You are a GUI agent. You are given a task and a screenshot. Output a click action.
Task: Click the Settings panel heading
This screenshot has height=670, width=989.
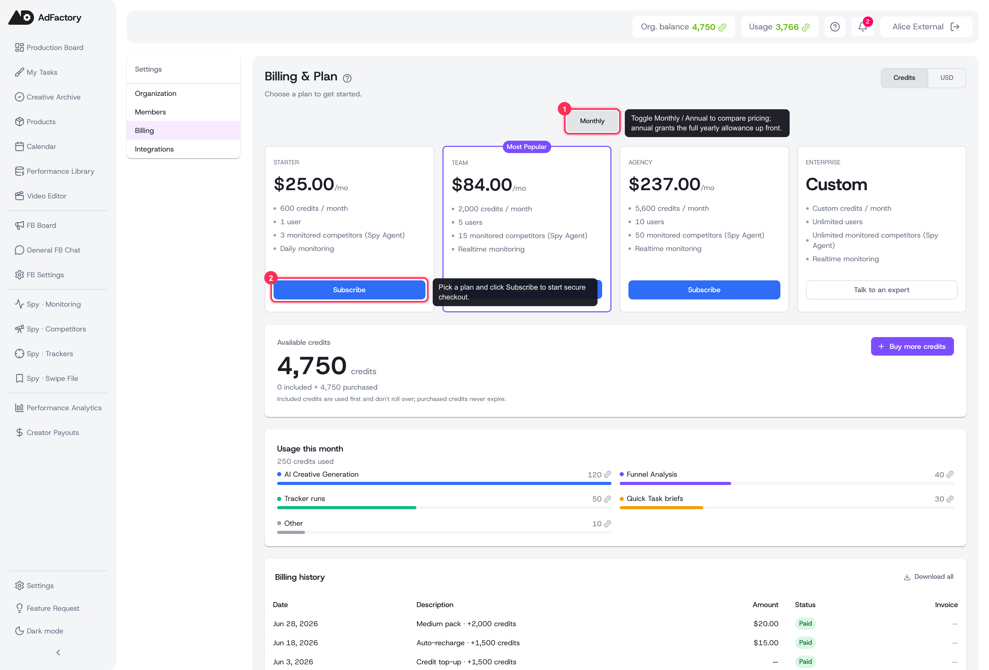148,69
